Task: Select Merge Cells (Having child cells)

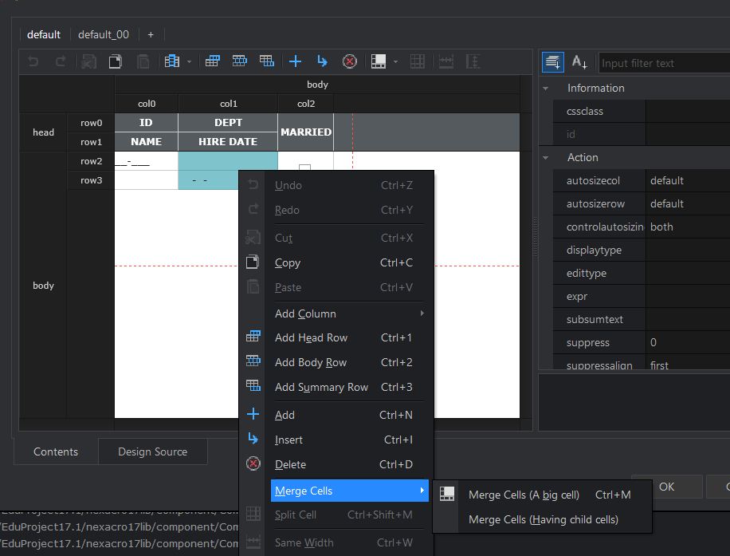Action: 543,519
